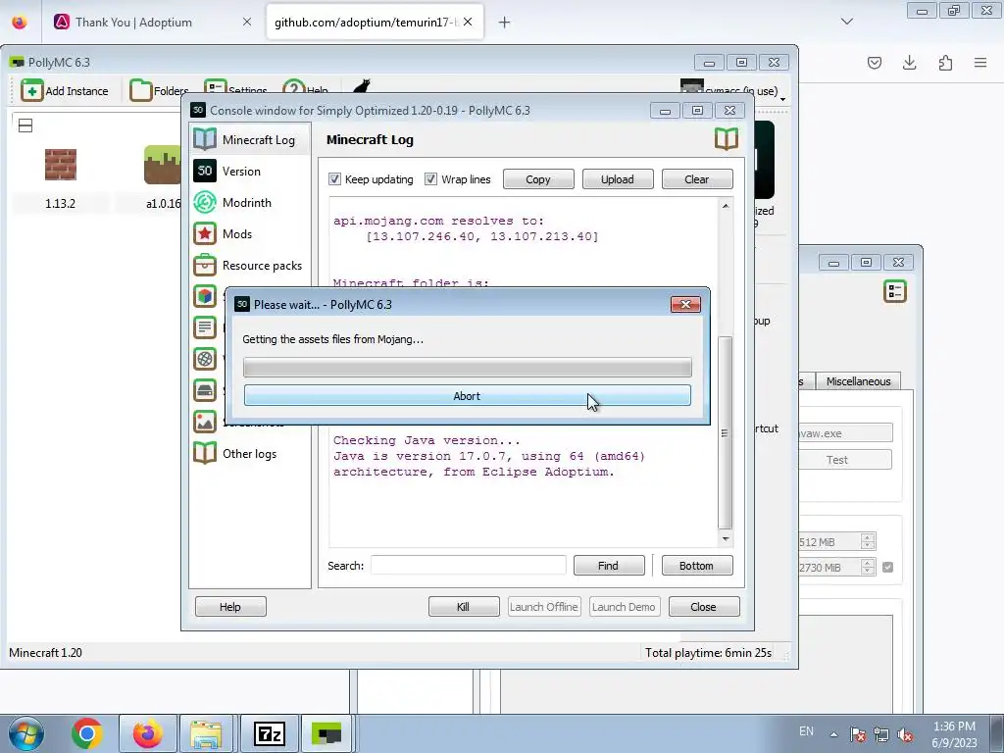1004x753 pixels.
Task: Click the screenshots picture icon
Action: tap(205, 422)
